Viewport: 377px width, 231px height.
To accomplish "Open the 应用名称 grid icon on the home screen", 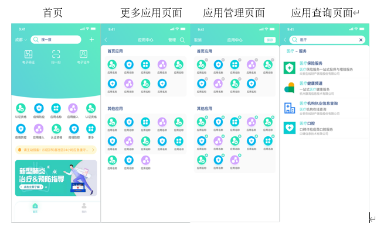I will [x=56, y=108].
